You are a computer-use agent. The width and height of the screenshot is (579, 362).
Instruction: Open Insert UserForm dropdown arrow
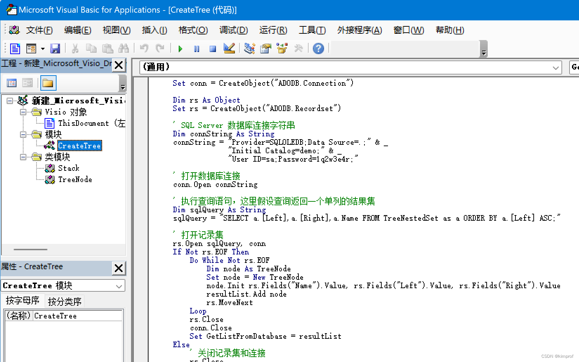click(43, 49)
